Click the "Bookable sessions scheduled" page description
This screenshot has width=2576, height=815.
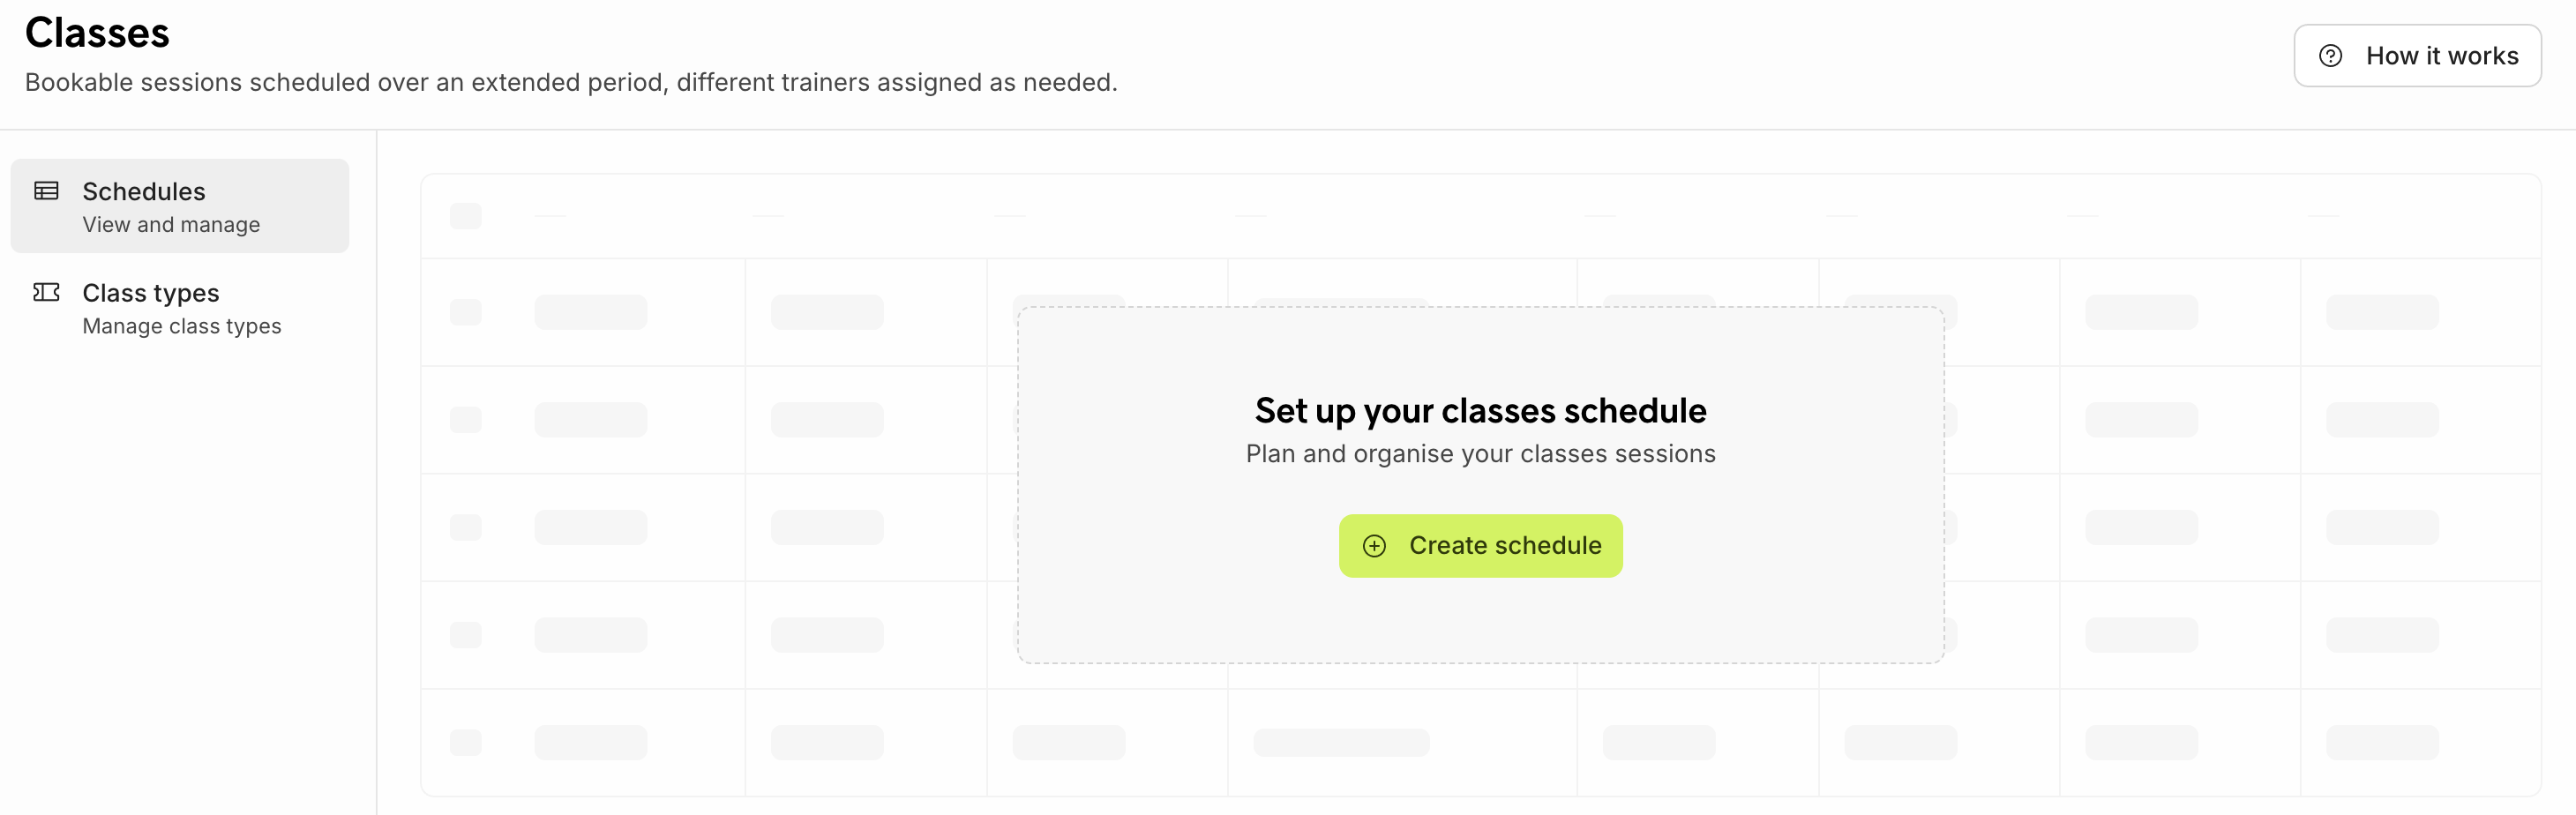pos(570,82)
